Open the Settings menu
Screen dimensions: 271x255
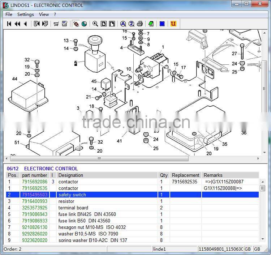click(x=25, y=14)
